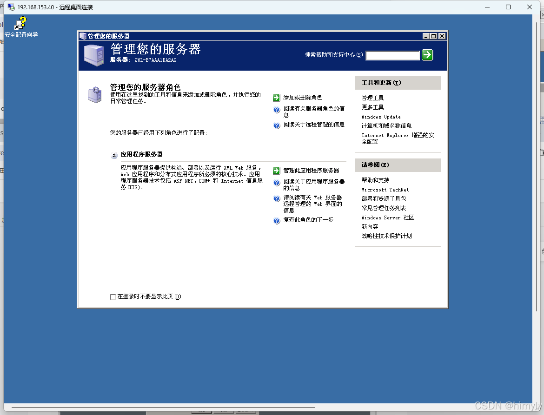Click the green arrow beside 管理此应用程序服务器
544x415 pixels.
276,171
